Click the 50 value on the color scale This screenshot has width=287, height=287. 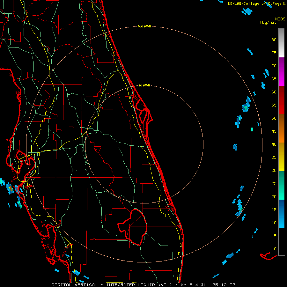click(274, 118)
